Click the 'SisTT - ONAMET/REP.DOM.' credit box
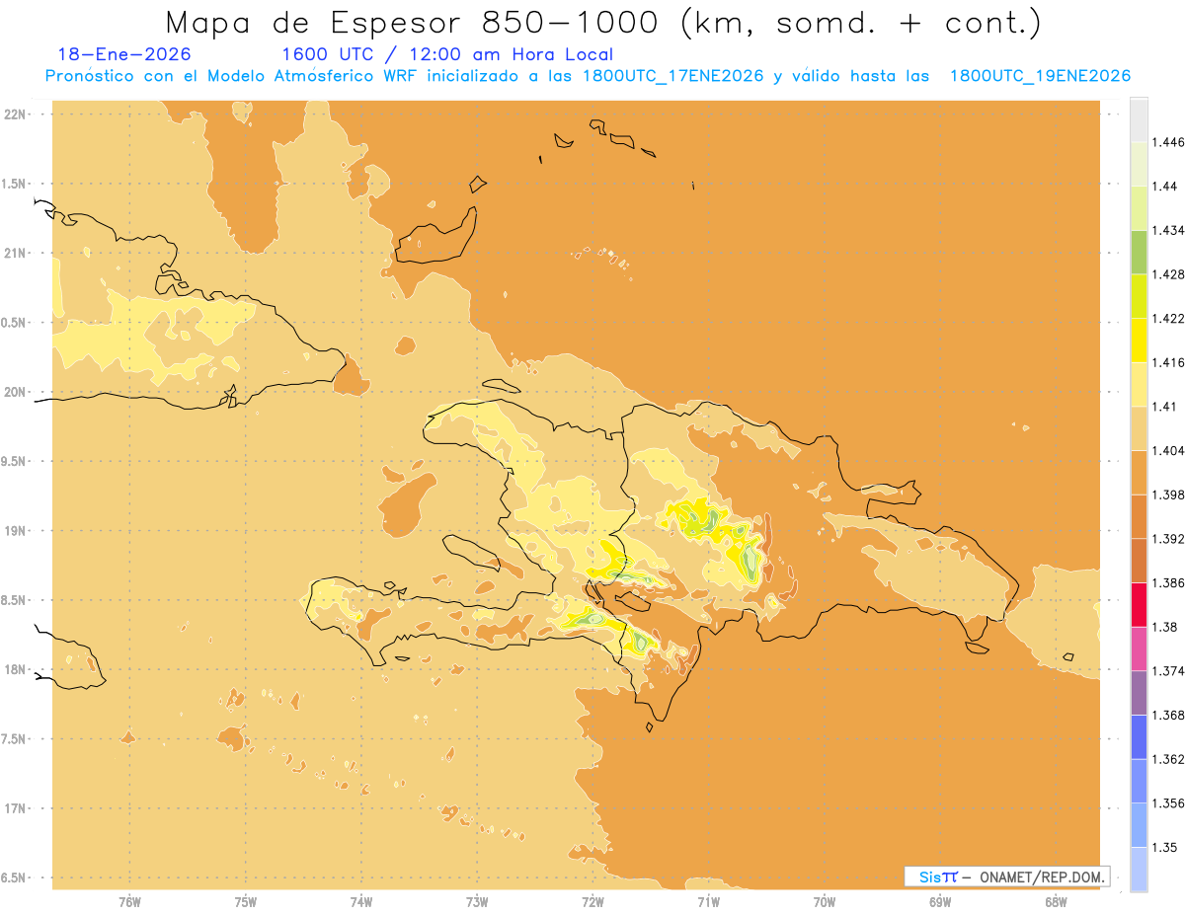This screenshot has height=915, width=1185. click(1007, 877)
